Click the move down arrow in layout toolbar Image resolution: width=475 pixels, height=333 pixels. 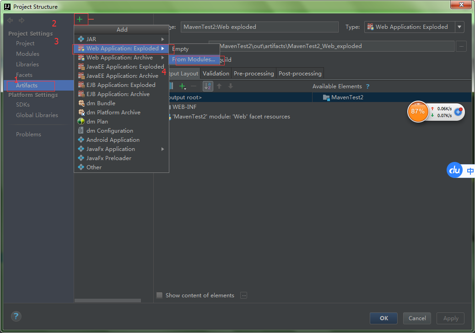pyautogui.click(x=231, y=86)
